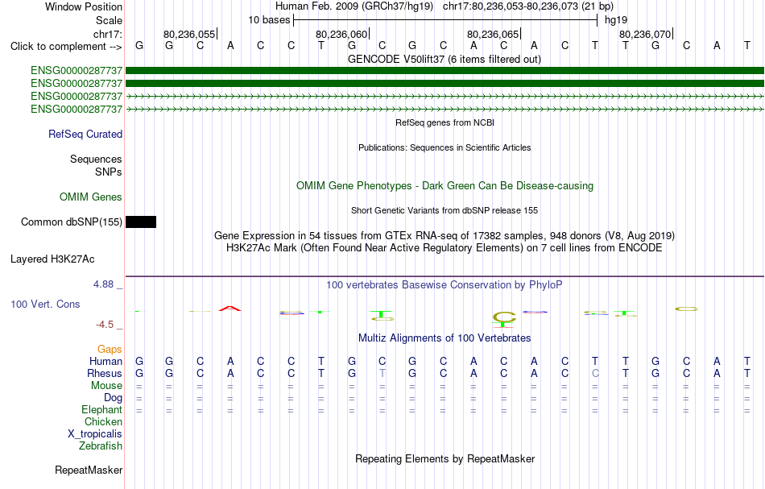Click 100 vertebrates Basewise Conservation by PhyloP title
The width and height of the screenshot is (765, 489).
(x=445, y=285)
